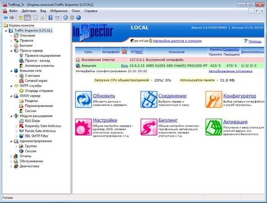Click the orange Конфигуратор wrench icon

[x=214, y=99]
